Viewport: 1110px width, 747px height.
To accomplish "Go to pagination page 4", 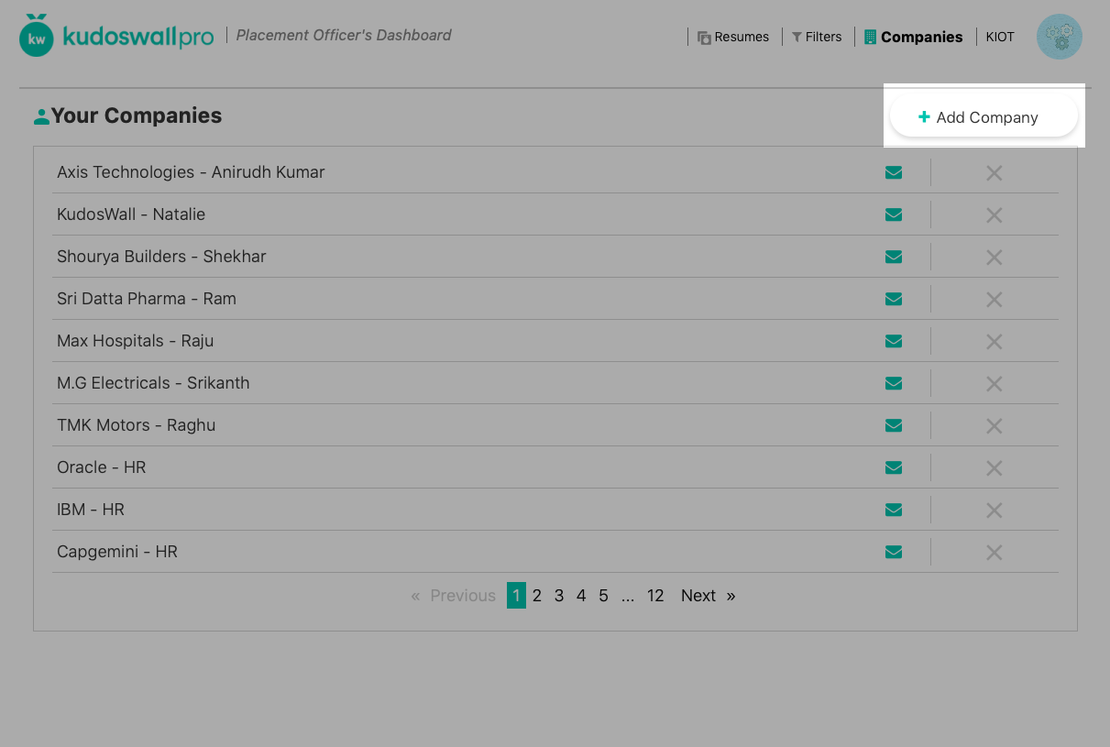I will coord(581,596).
